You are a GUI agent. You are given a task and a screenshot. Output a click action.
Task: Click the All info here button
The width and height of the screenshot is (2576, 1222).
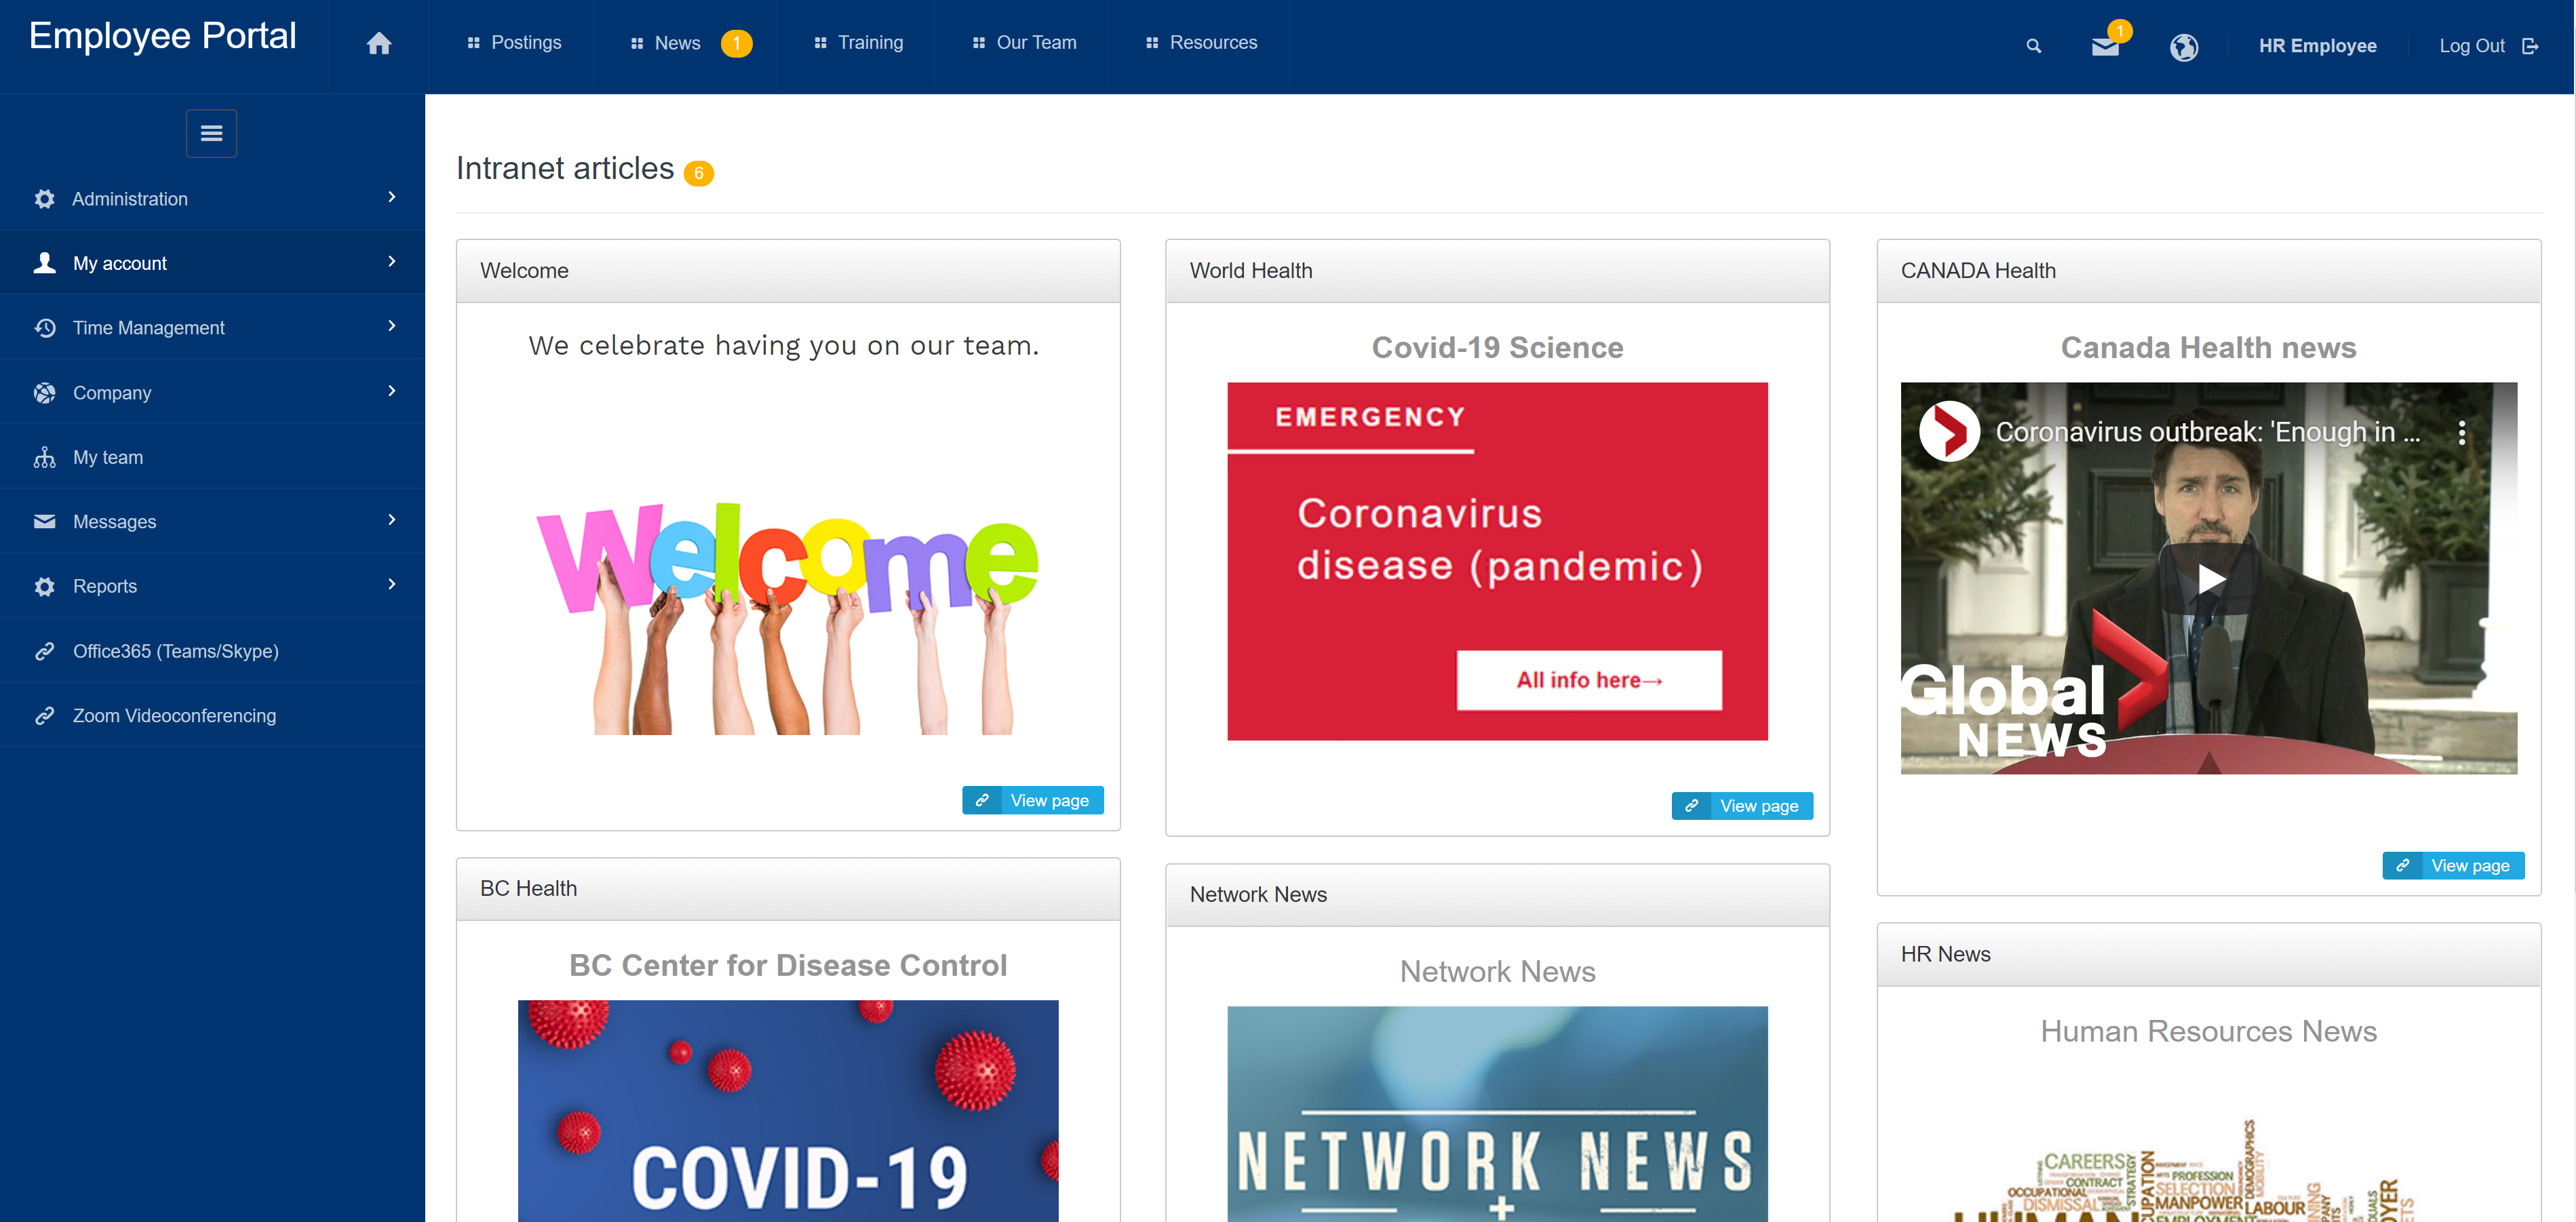(x=1589, y=681)
